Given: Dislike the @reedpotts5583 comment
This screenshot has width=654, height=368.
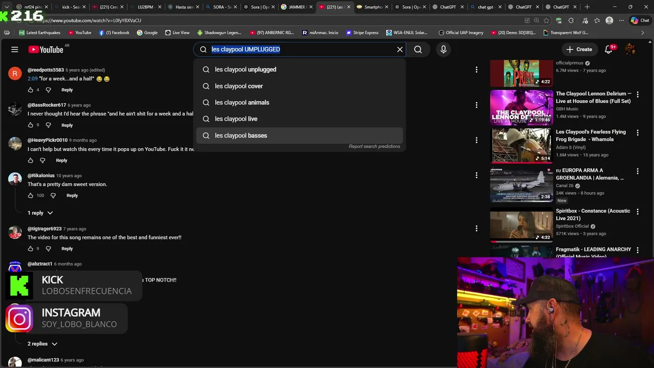Looking at the screenshot, I should pos(49,90).
